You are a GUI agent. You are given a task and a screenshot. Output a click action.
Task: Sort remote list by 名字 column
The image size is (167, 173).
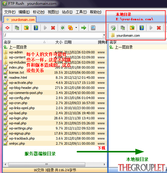click(25, 42)
